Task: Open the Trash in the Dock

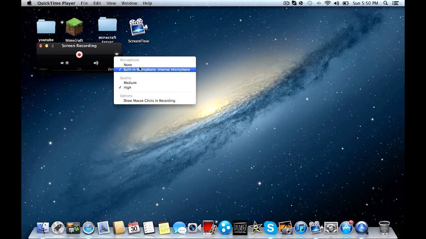Action: click(384, 228)
